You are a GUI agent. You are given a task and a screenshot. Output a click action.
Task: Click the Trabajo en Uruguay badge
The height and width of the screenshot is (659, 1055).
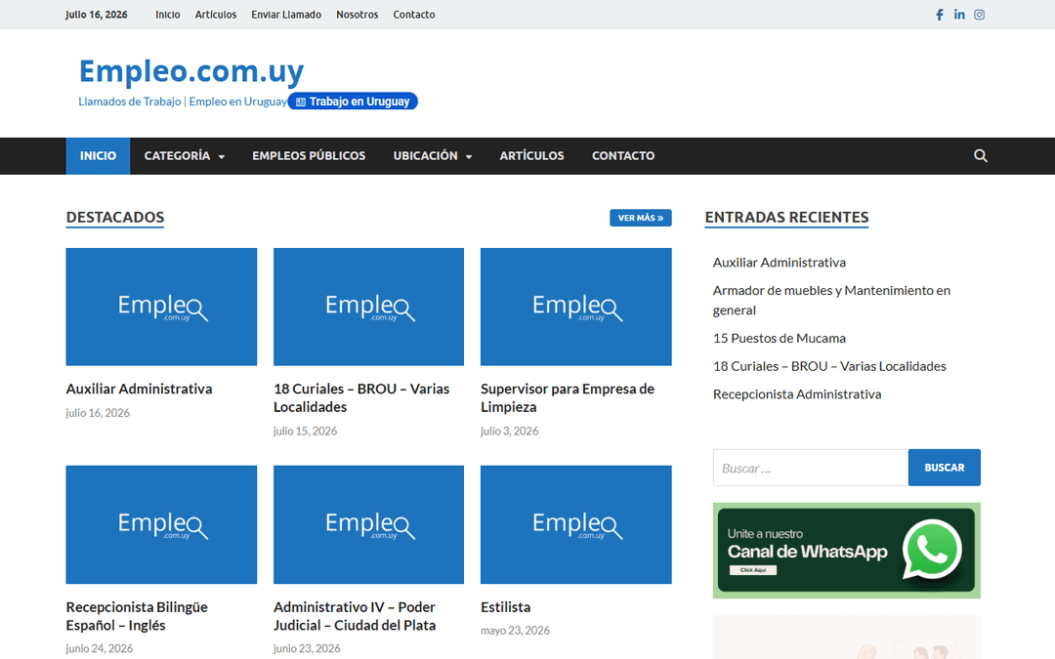(353, 102)
